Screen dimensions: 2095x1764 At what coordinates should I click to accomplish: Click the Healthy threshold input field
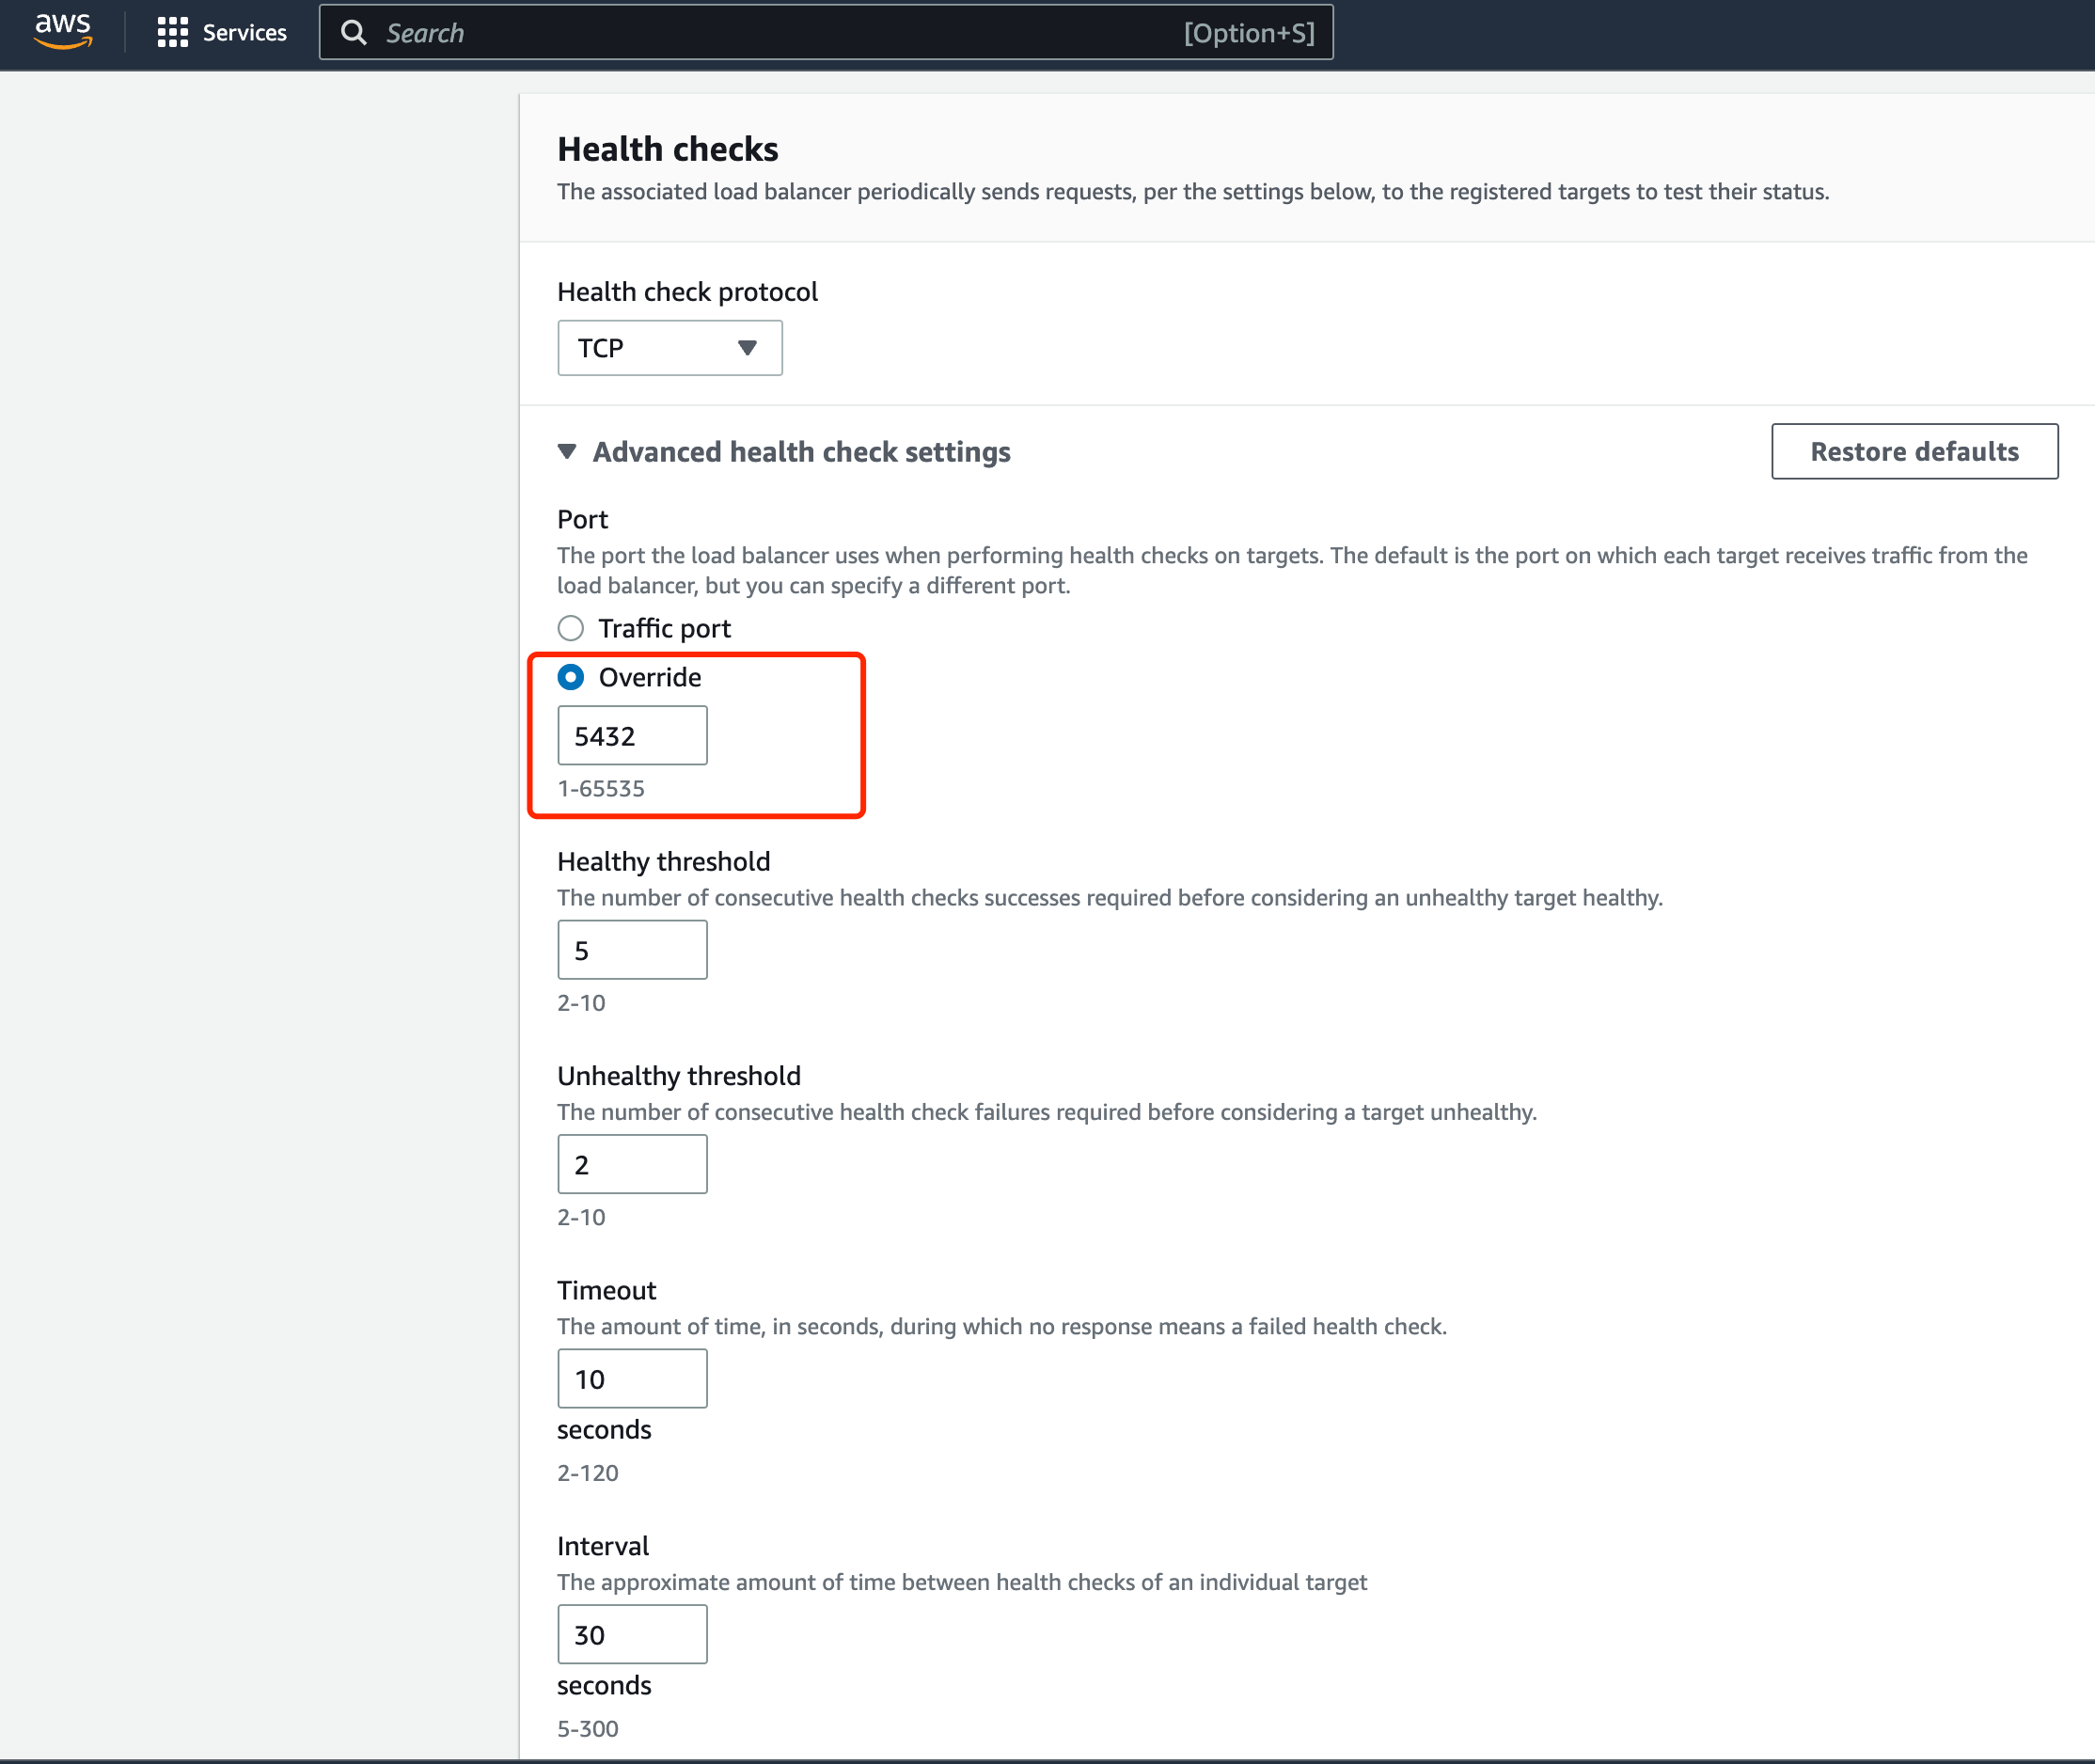[632, 950]
